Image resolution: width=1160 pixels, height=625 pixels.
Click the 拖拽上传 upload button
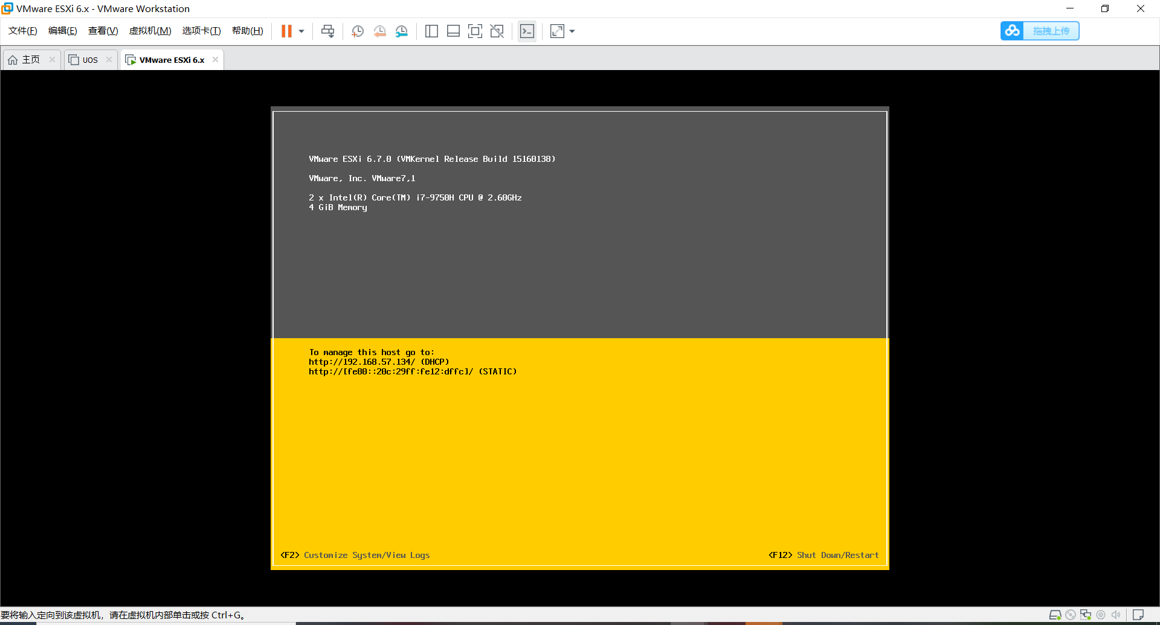(1051, 31)
